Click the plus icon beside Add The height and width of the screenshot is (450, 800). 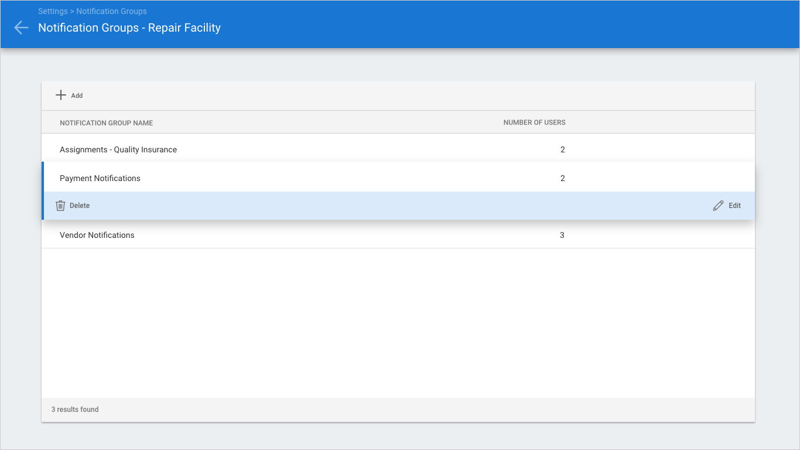pyautogui.click(x=60, y=95)
